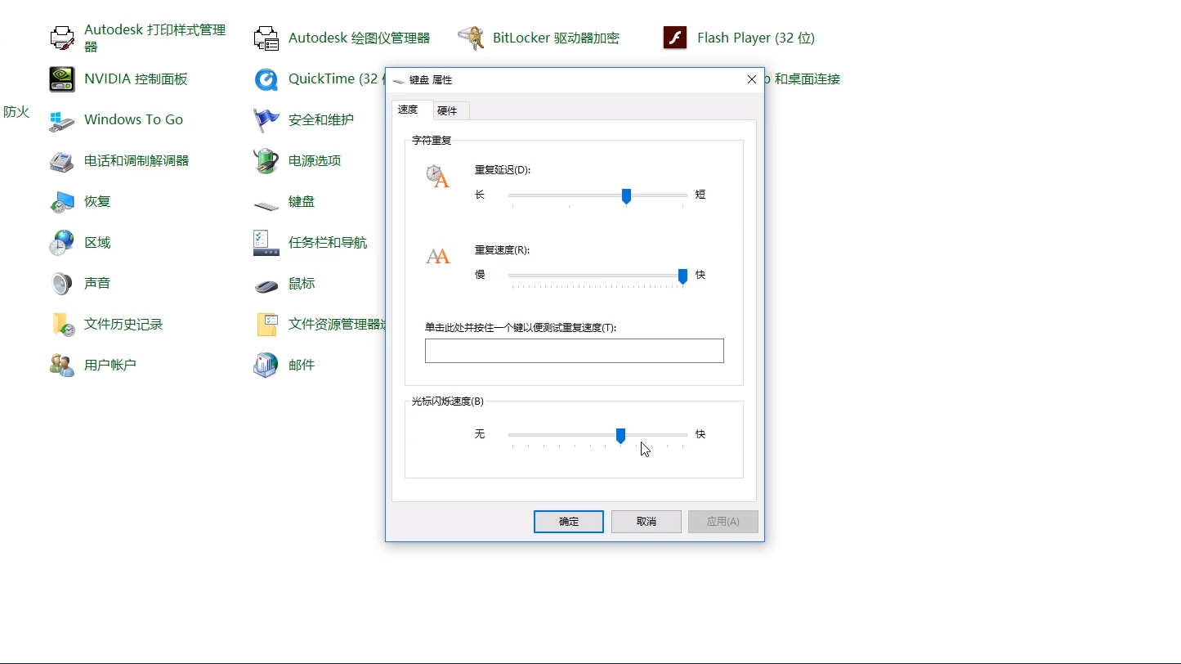
Task: Click the 电话和调制解调器 icon
Action: 62,160
